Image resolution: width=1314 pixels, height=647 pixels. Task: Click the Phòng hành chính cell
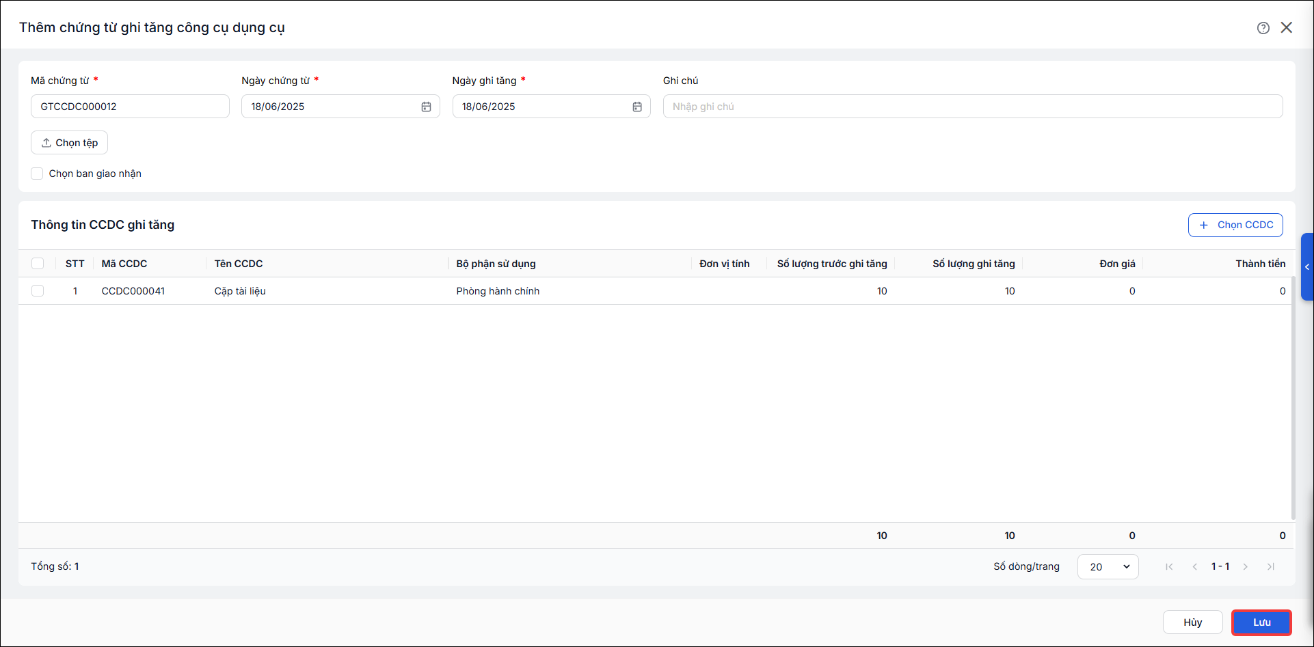click(498, 291)
